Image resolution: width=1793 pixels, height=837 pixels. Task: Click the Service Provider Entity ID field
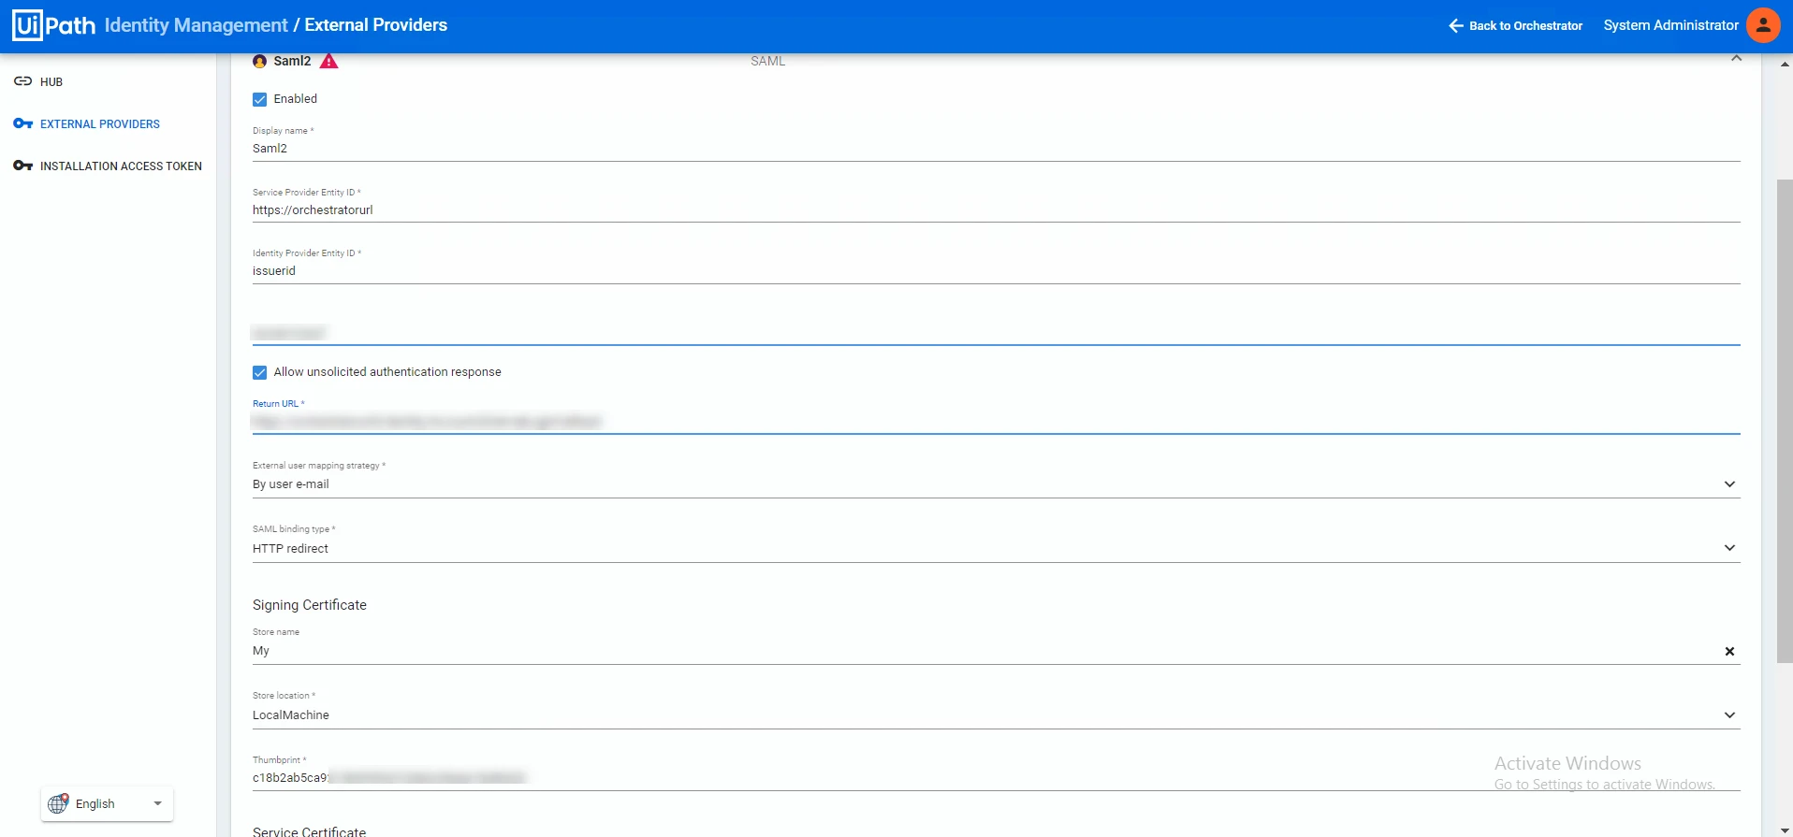coord(996,210)
